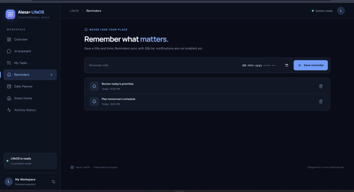354x192 pixels.
Task: Click the Today 6:00 PM time text
Action: click(111, 89)
